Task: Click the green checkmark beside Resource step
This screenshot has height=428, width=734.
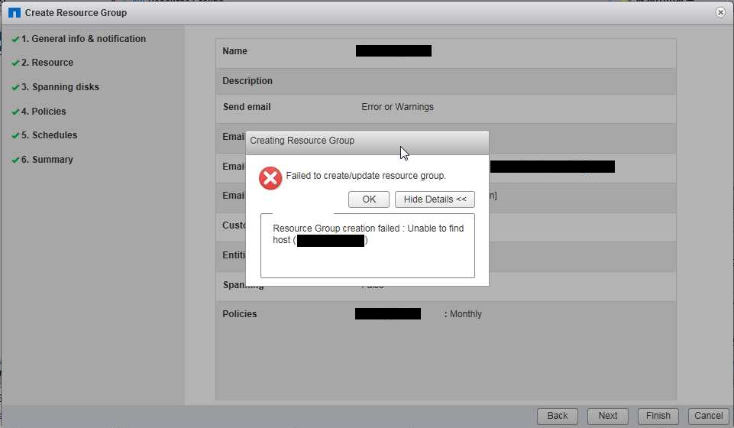Action: [15, 63]
